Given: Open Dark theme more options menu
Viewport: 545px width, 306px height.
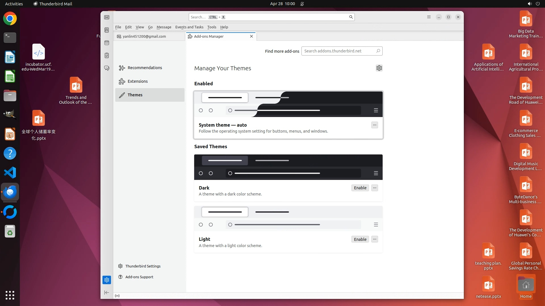Looking at the screenshot, I should (374, 188).
